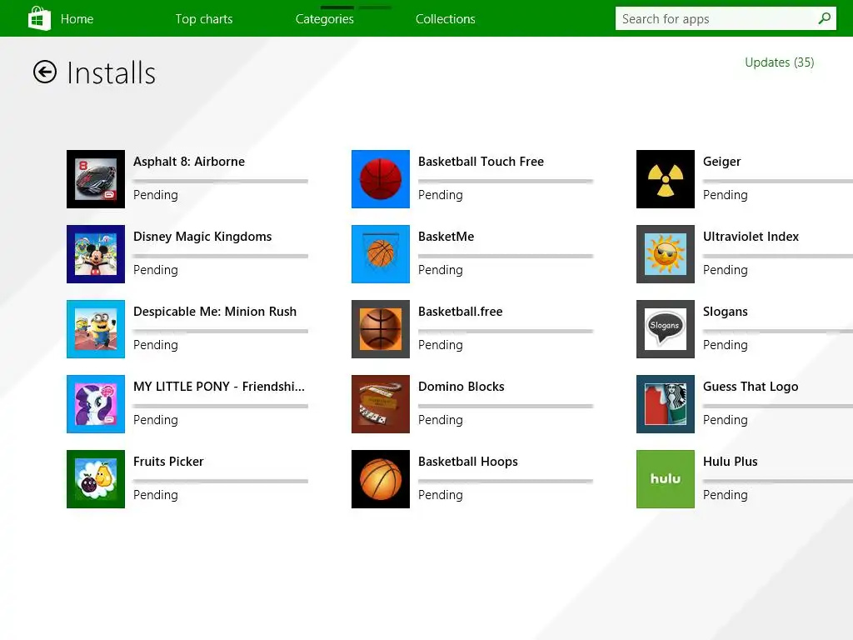Viewport: 853px width, 640px height.
Task: Click the Installs page heading
Action: (x=111, y=72)
